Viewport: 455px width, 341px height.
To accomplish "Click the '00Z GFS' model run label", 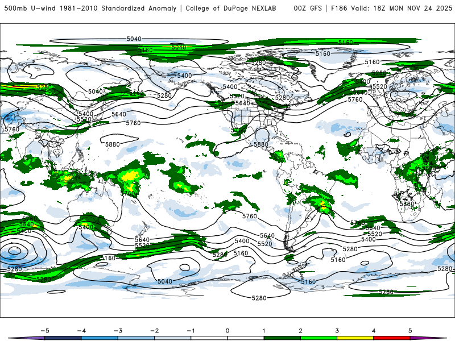I will pyautogui.click(x=308, y=8).
